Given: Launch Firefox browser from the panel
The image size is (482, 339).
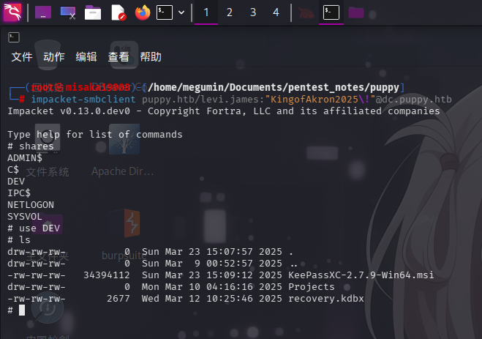Looking at the screenshot, I should coord(143,12).
